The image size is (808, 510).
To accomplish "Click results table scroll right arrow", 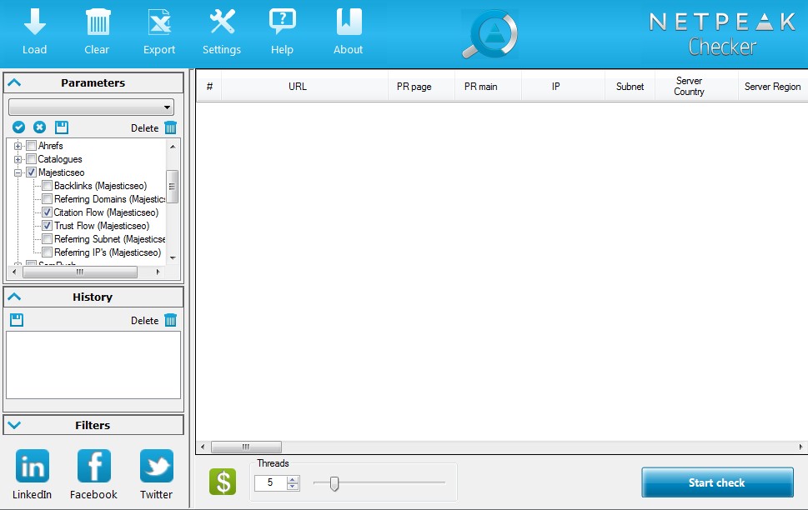I will [800, 447].
